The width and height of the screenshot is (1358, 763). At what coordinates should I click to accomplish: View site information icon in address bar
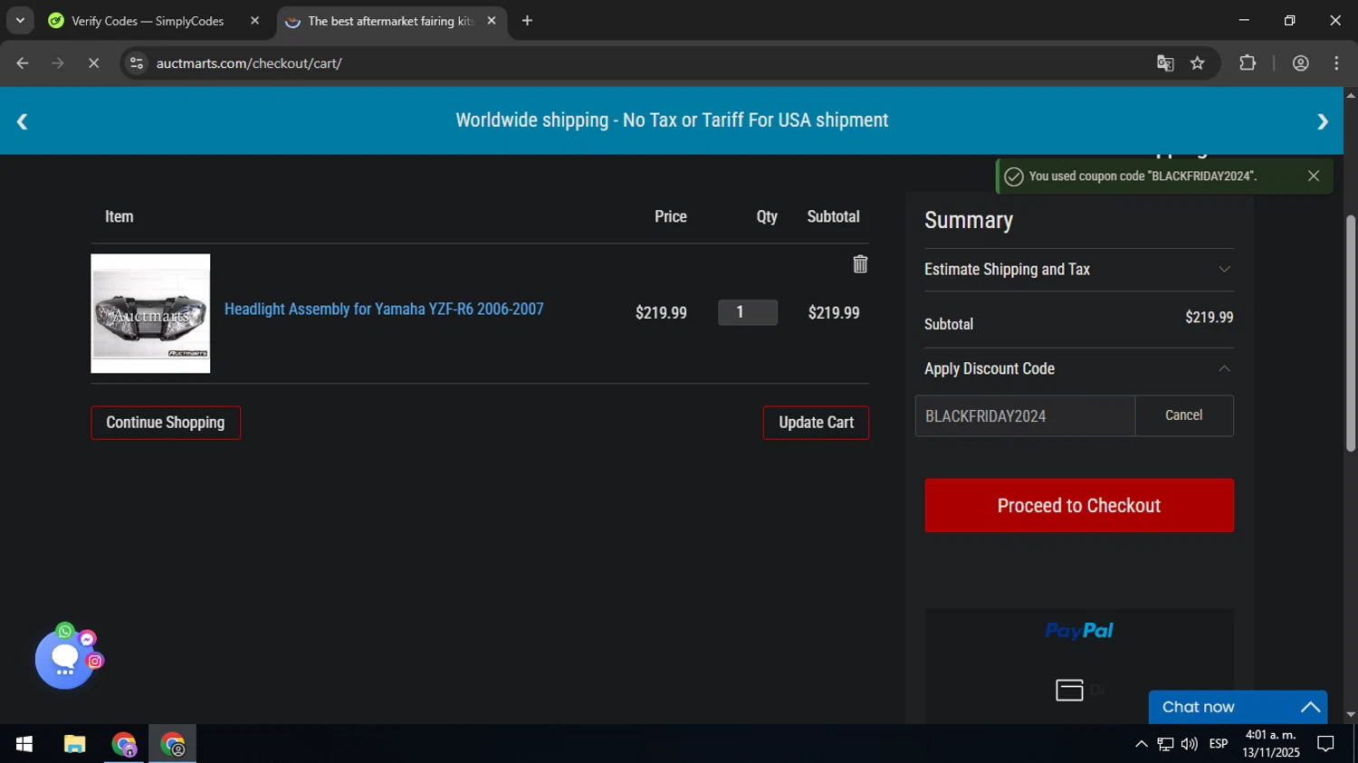point(137,63)
